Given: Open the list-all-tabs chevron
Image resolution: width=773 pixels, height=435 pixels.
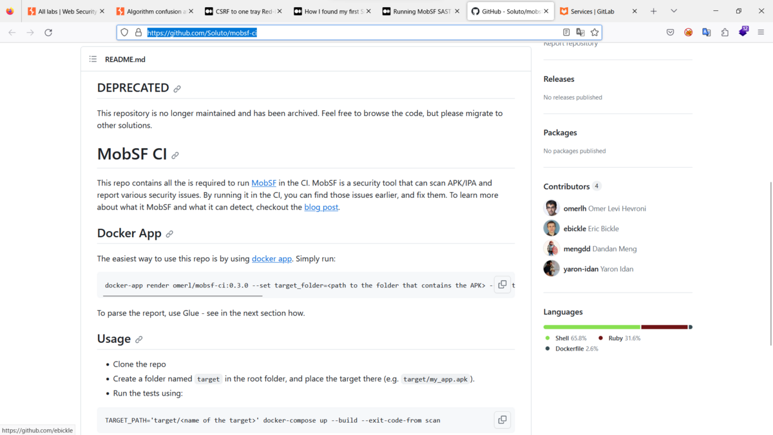Looking at the screenshot, I should pos(674,11).
